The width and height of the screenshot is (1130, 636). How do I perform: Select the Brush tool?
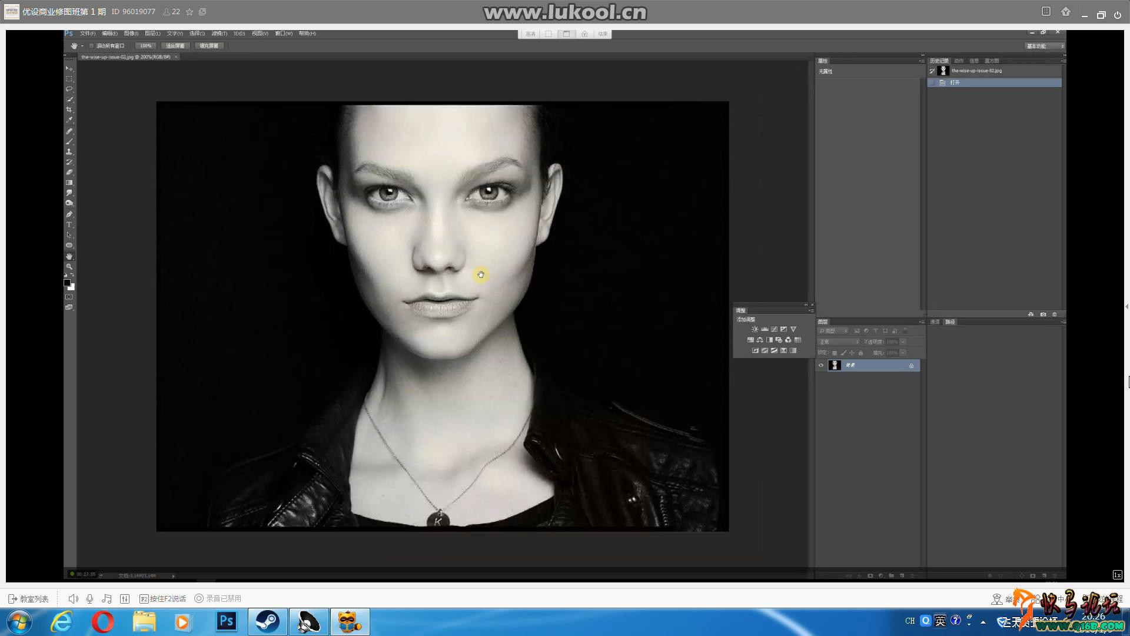(69, 141)
